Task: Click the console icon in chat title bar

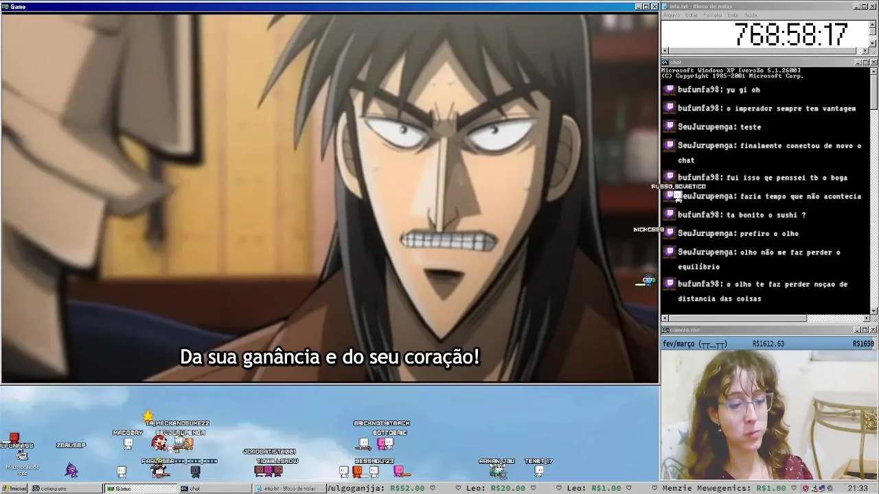Action: point(665,62)
